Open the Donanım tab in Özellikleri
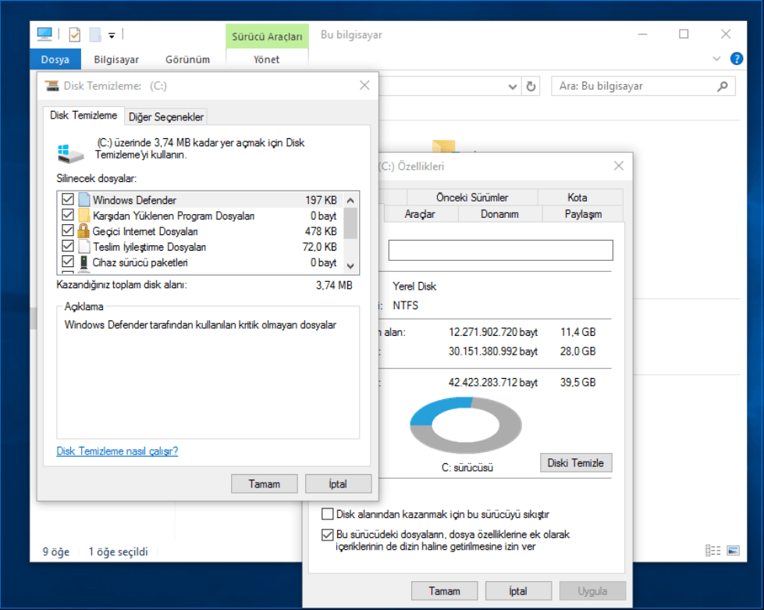 point(499,214)
